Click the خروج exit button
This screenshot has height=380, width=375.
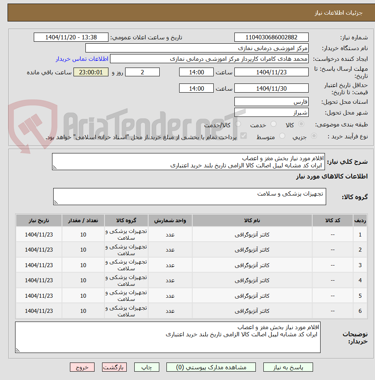[82, 367]
